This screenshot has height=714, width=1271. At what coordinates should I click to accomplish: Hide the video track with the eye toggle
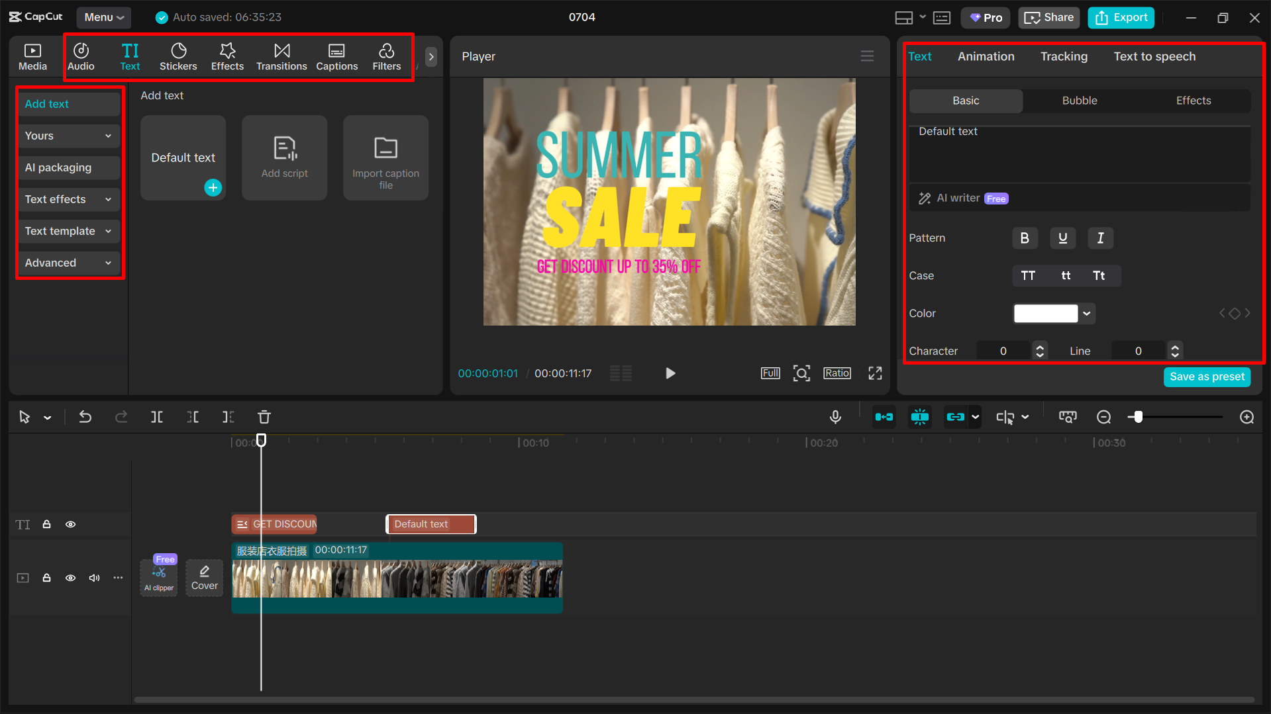(x=70, y=578)
